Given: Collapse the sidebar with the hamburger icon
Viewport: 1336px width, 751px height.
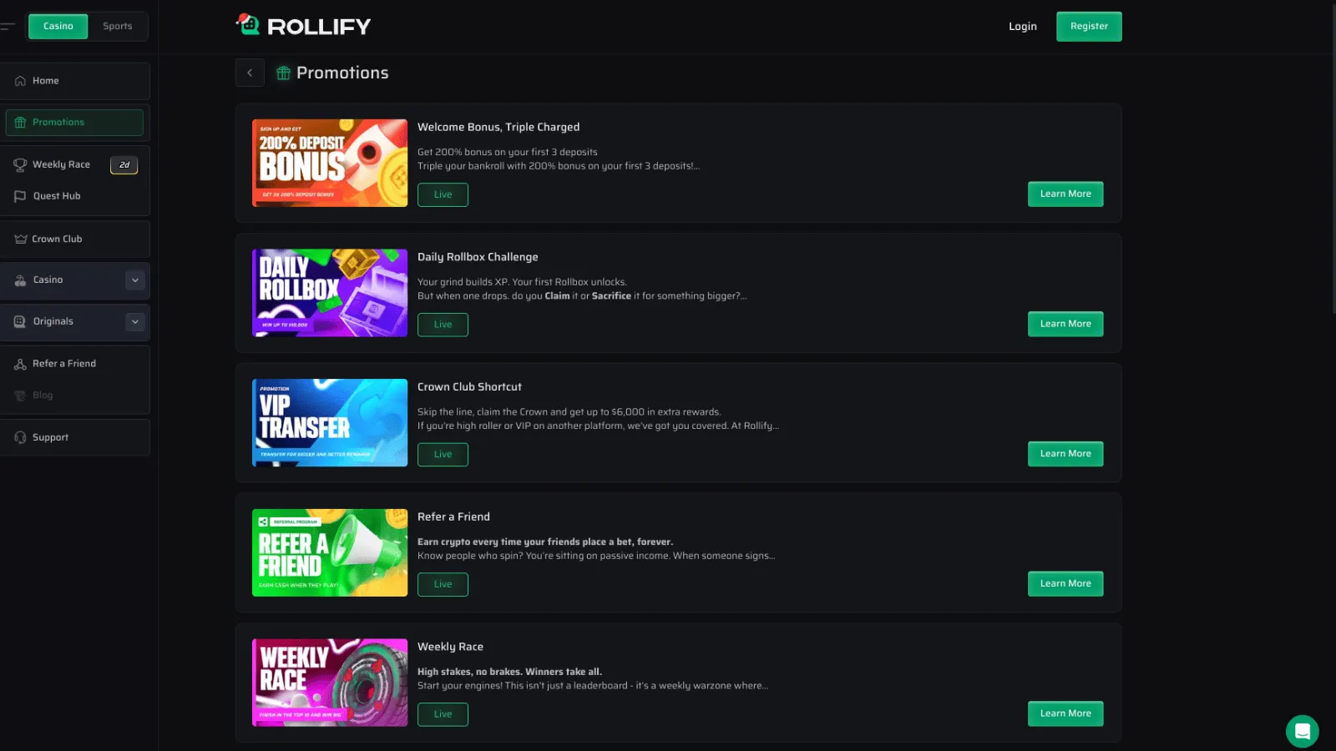Looking at the screenshot, I should coord(8,26).
